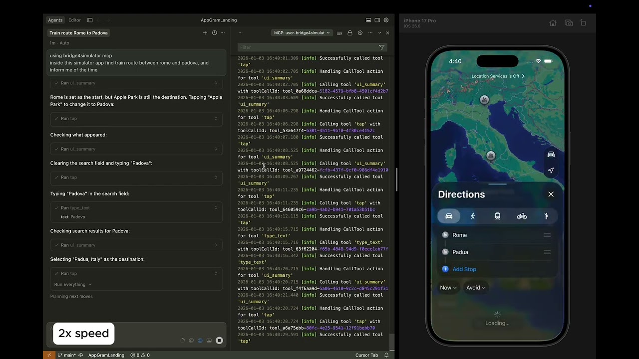
Task: Select the cycling directions mode
Action: click(x=522, y=216)
